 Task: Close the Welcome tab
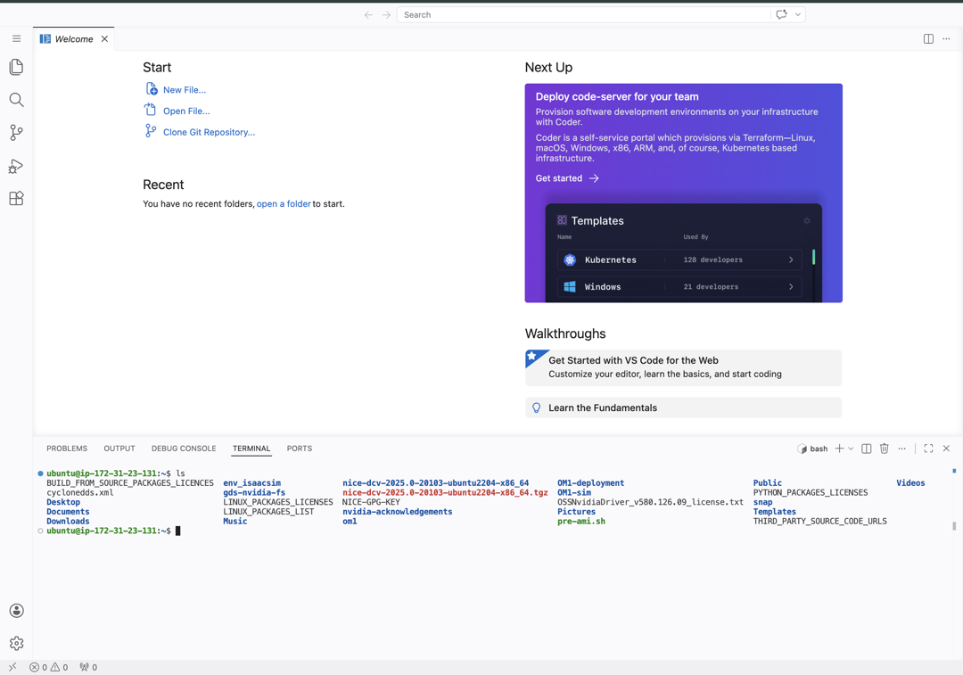(104, 38)
